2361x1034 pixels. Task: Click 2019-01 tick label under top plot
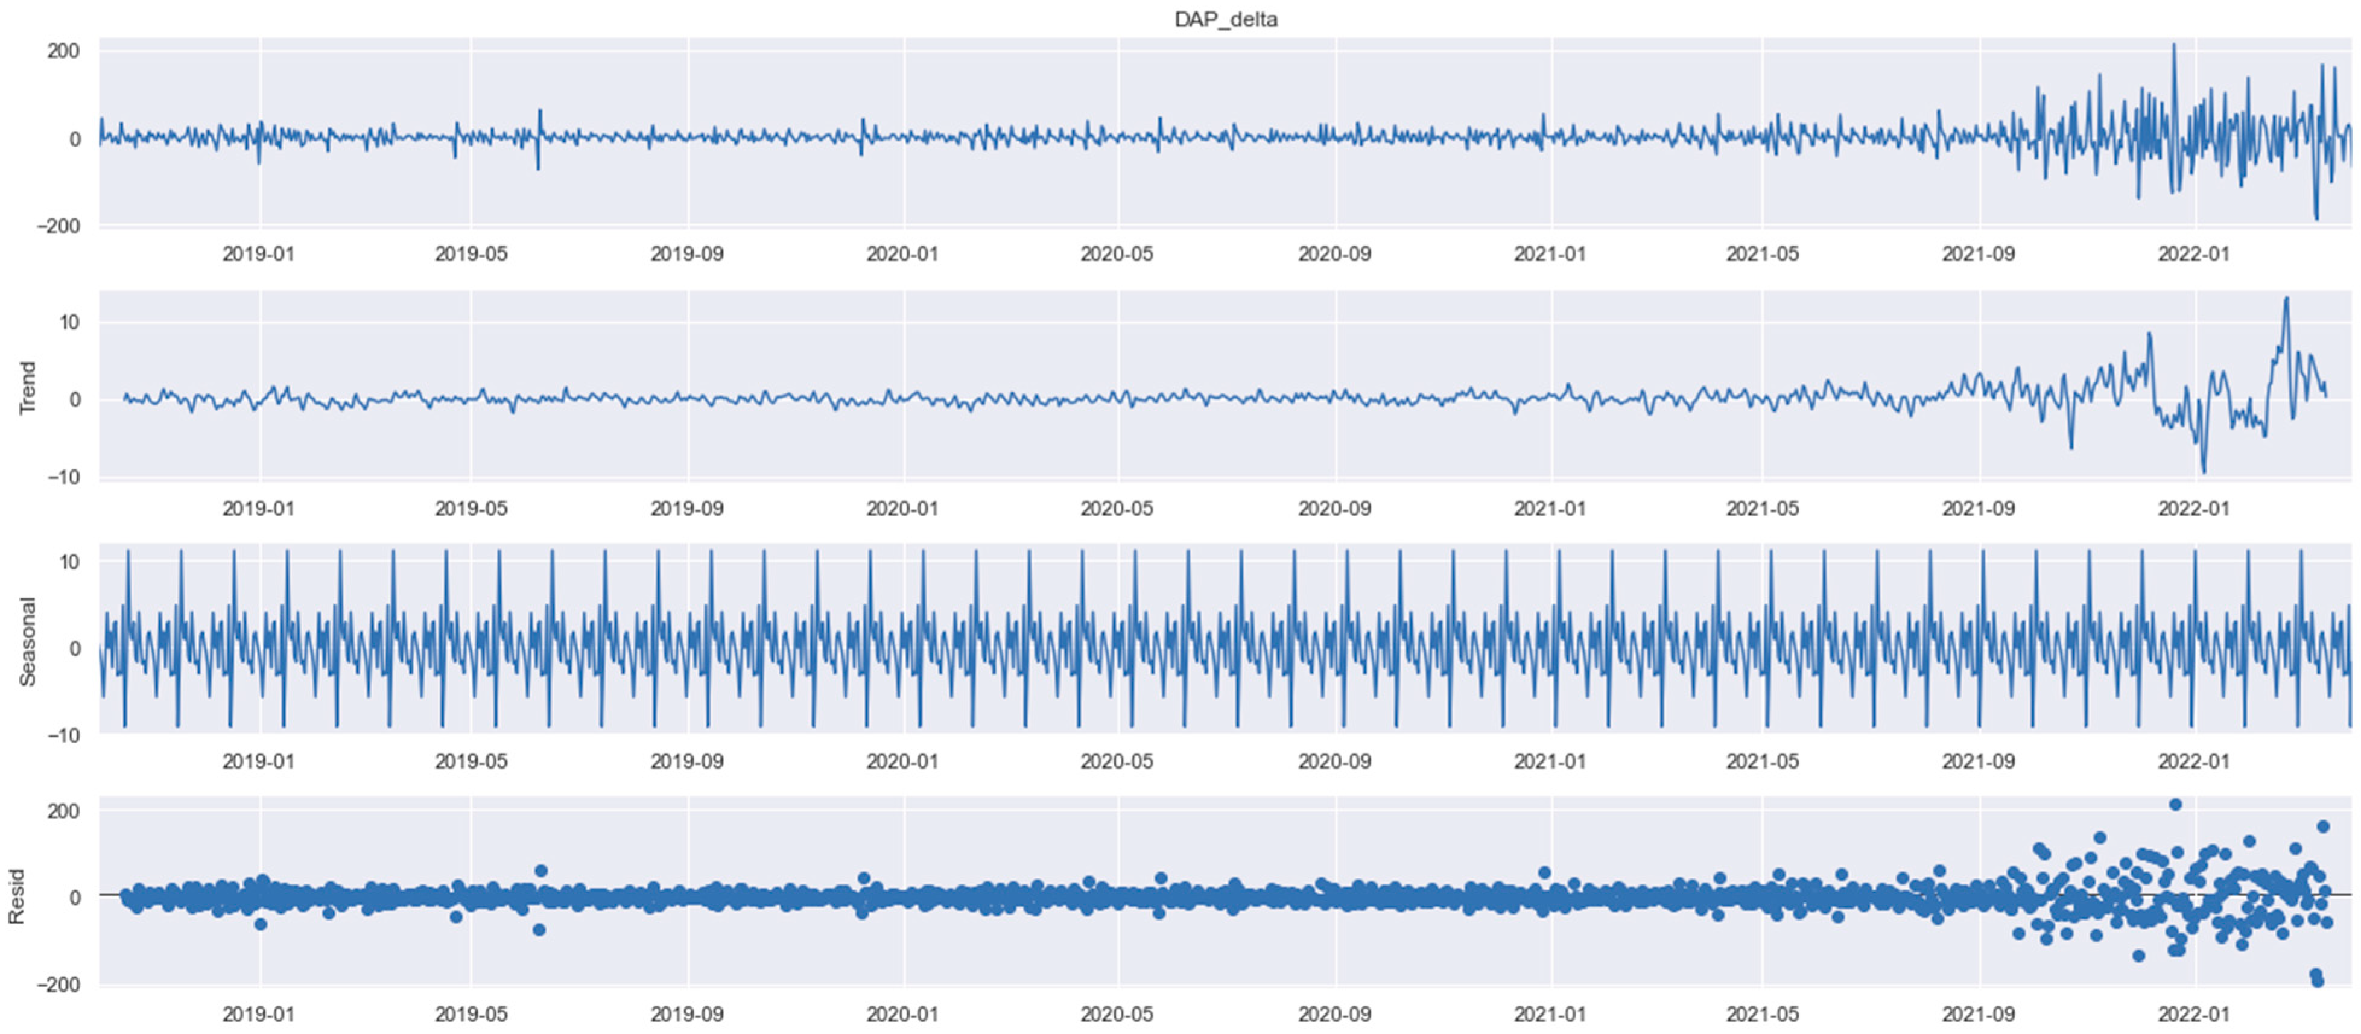coord(258,254)
